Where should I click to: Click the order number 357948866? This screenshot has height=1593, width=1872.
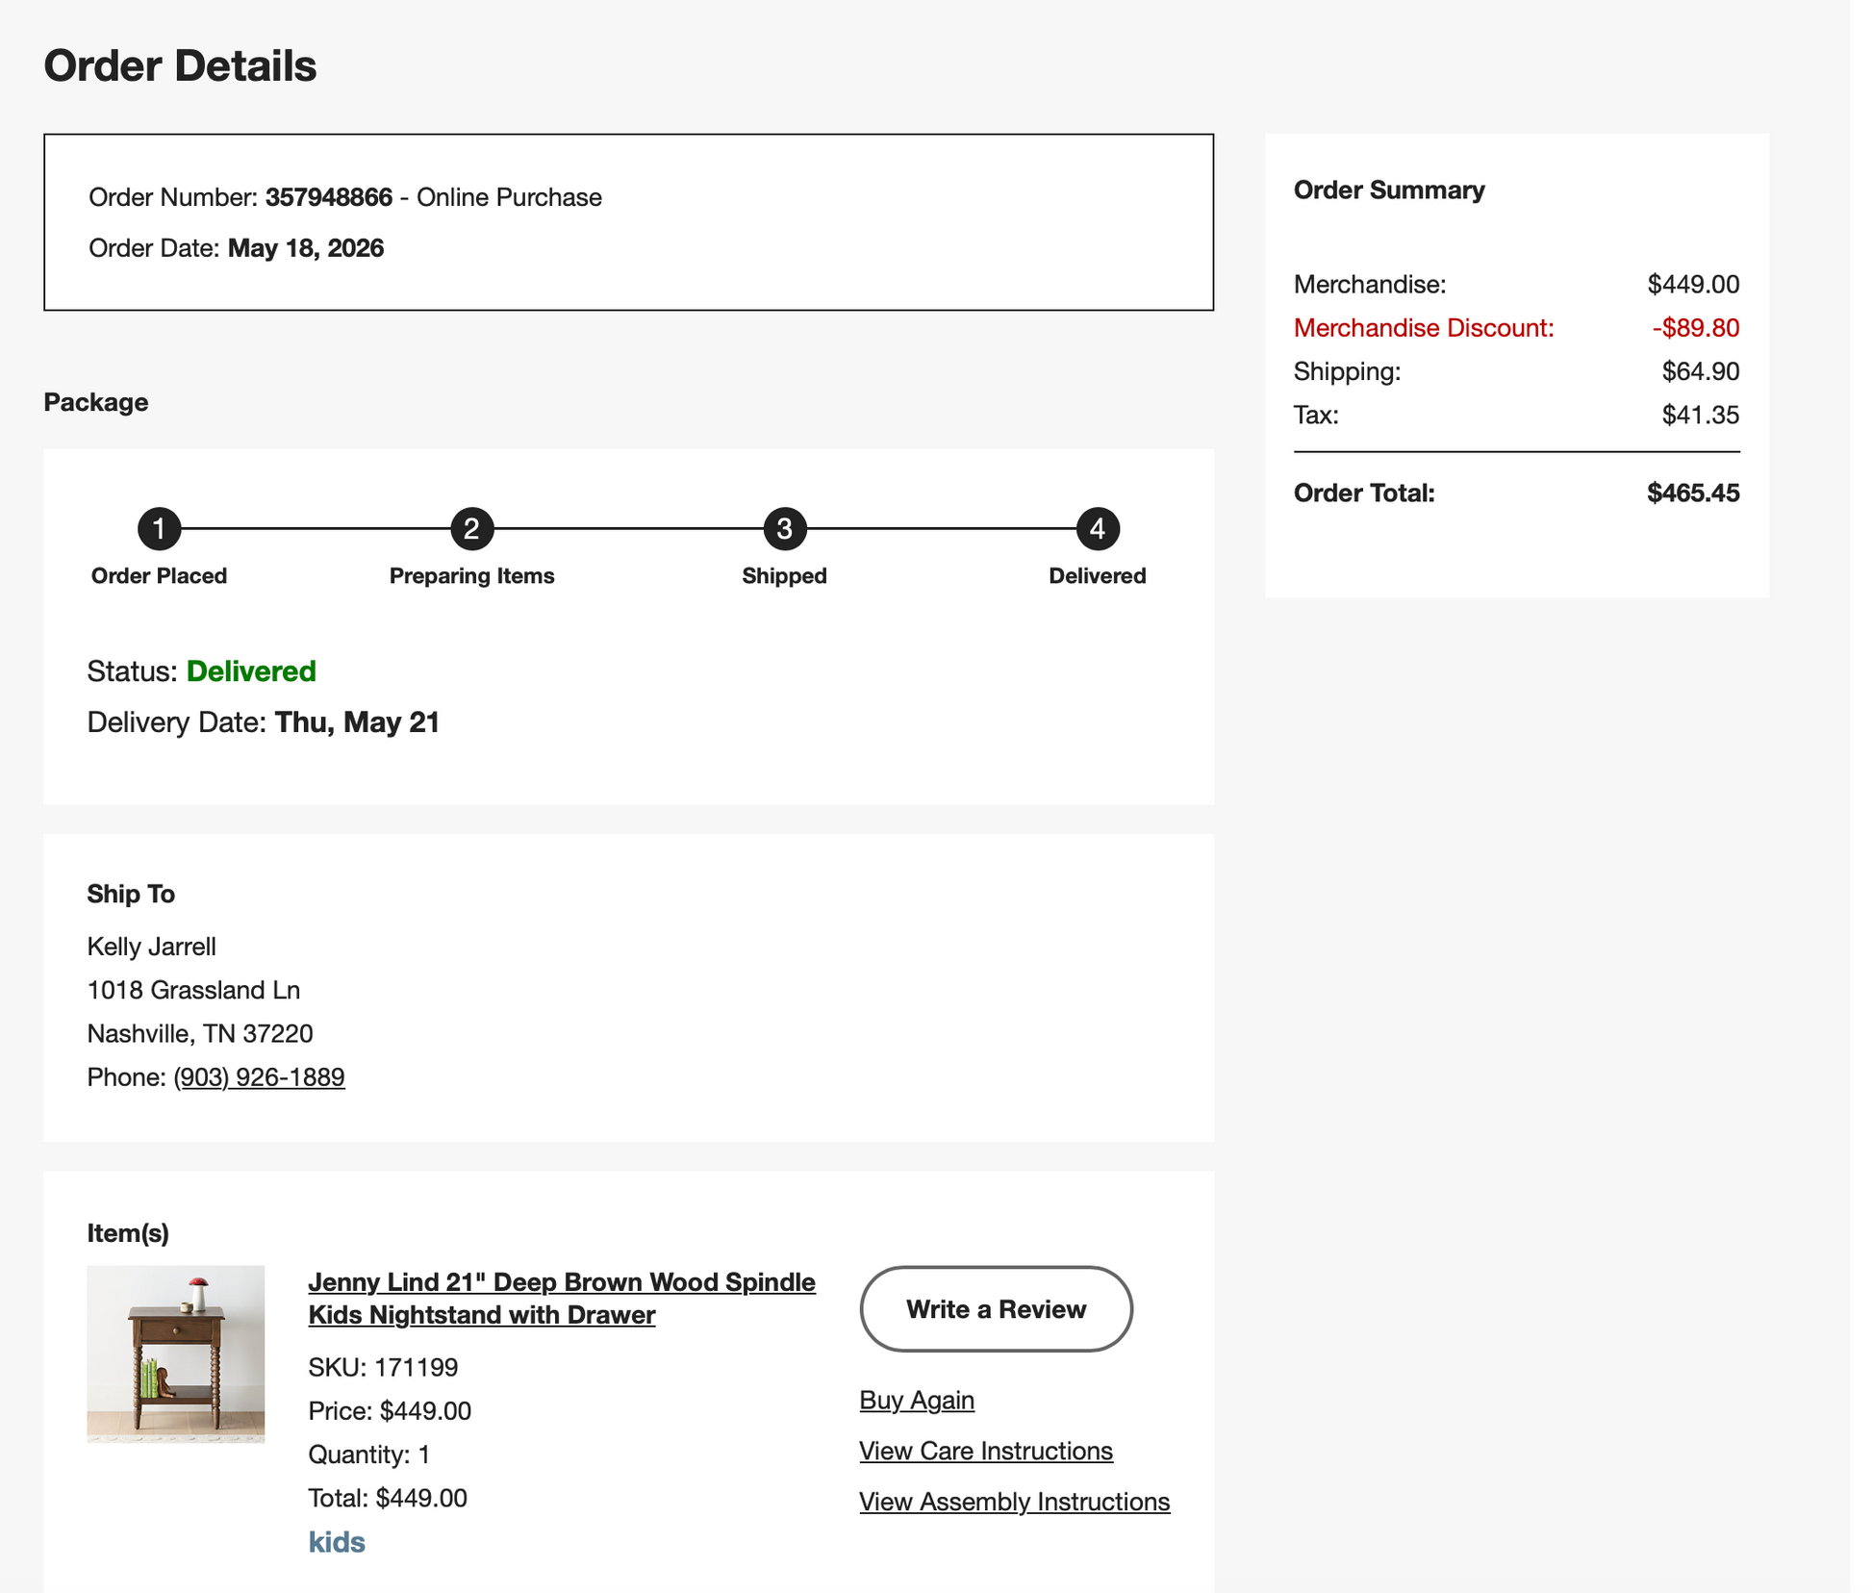click(329, 197)
